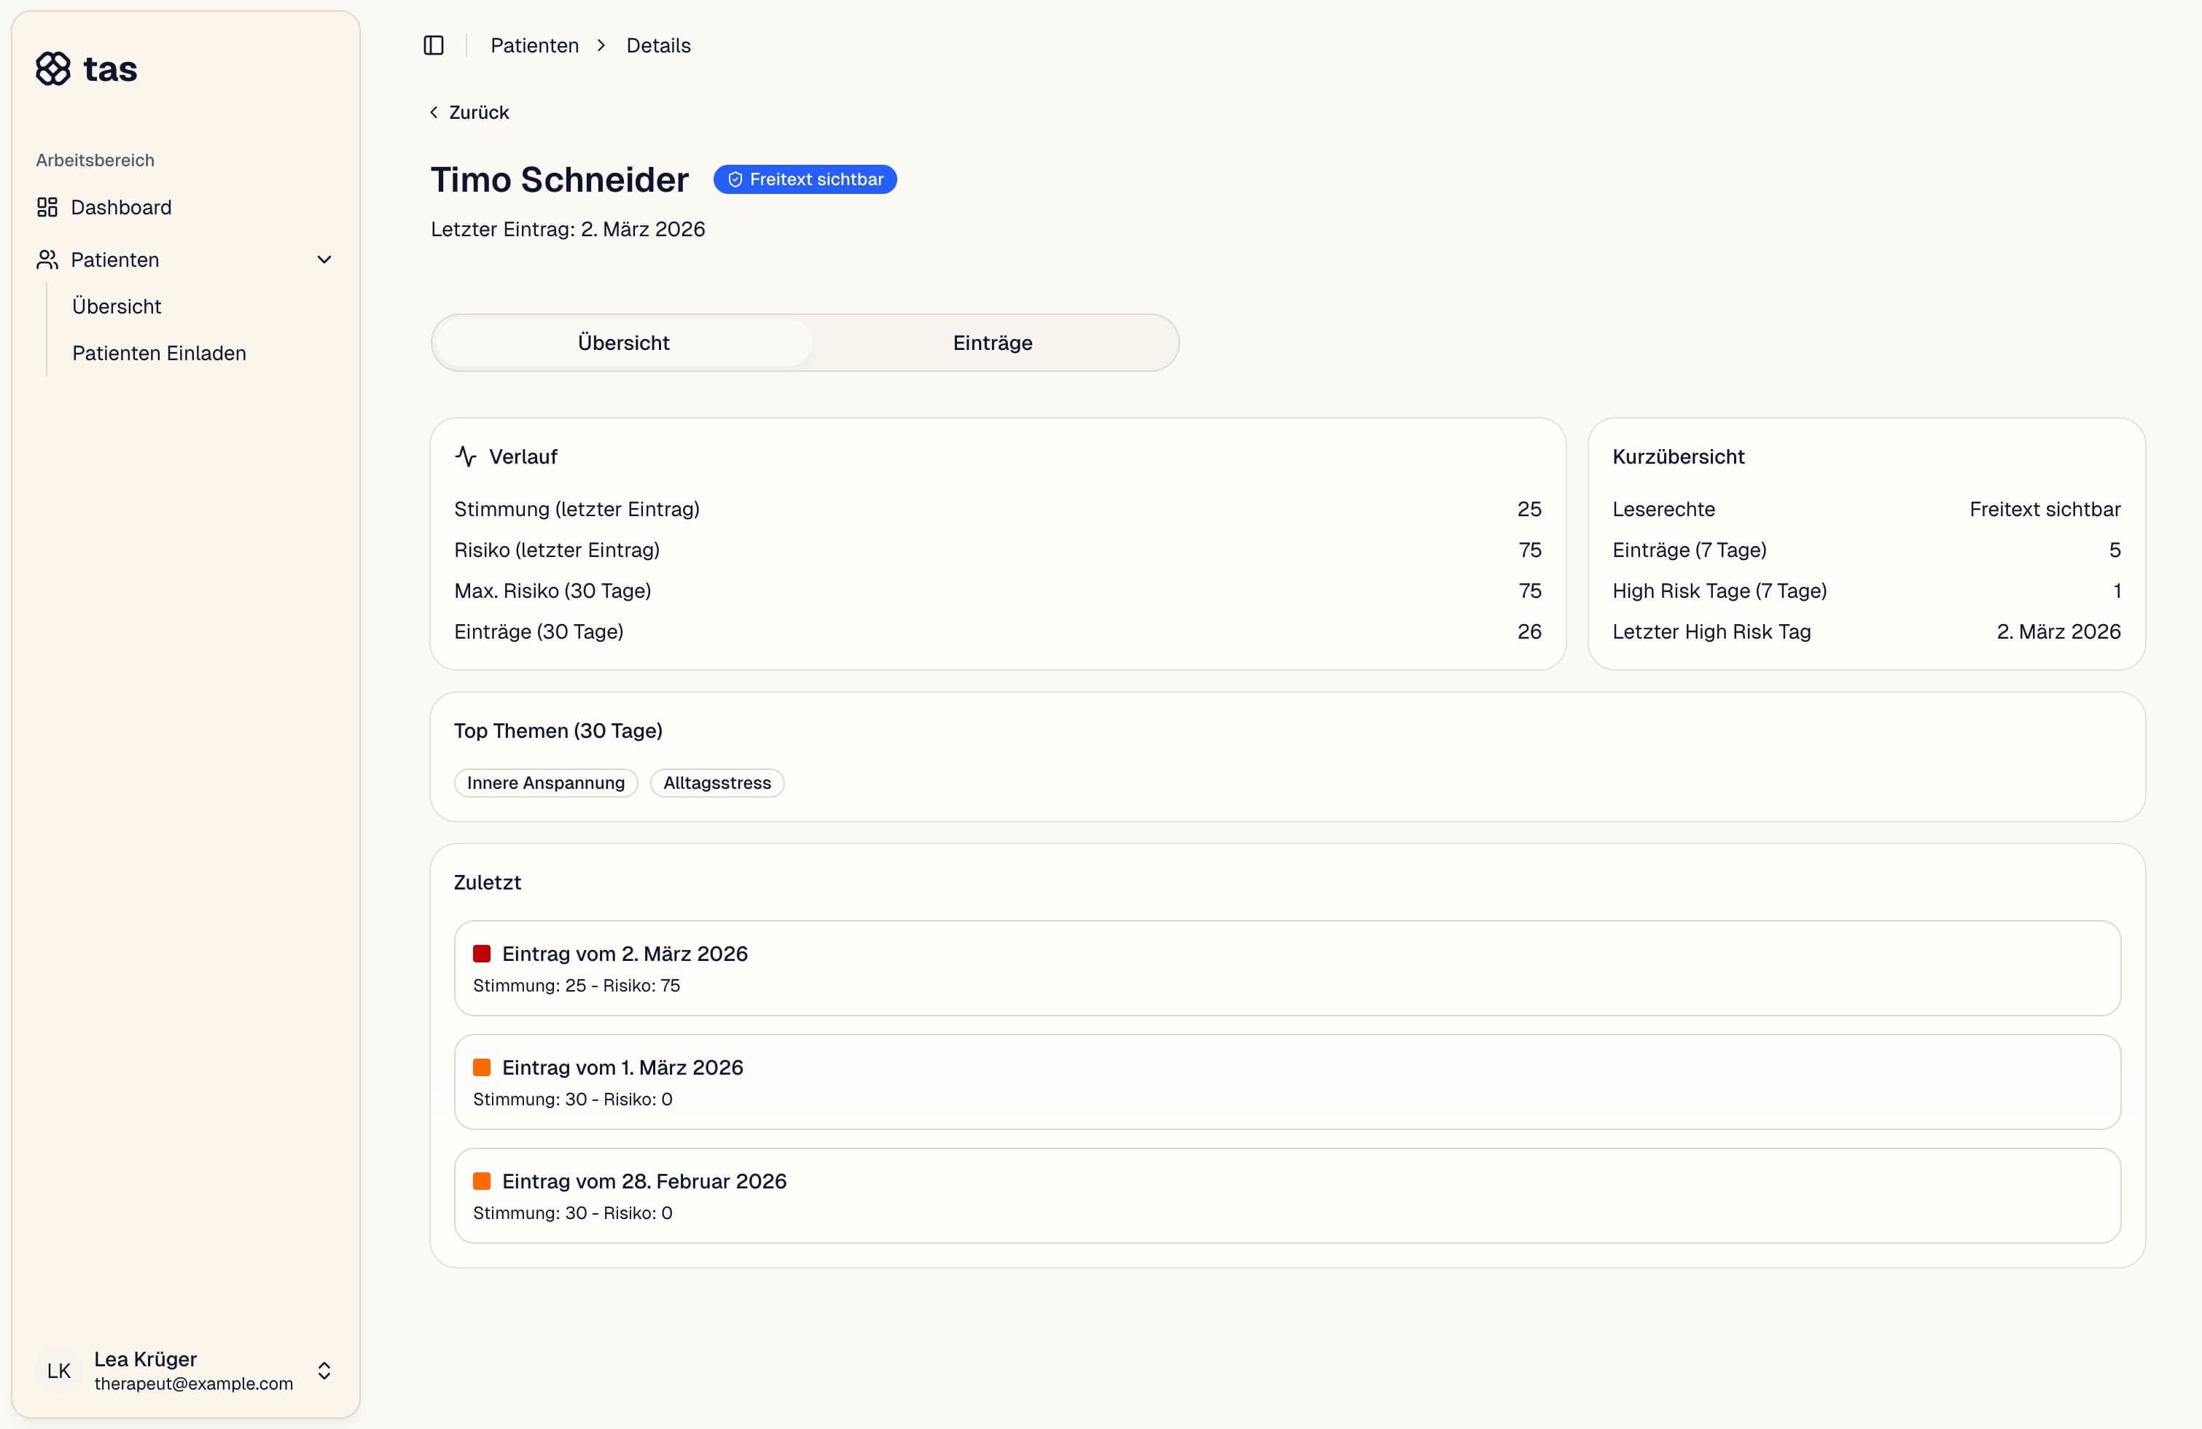Screen dimensions: 2202x1429
Task: Click red risk marker of 2. März entry
Action: 482,954
